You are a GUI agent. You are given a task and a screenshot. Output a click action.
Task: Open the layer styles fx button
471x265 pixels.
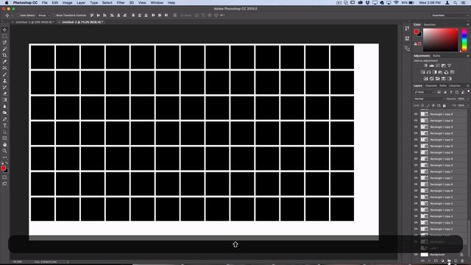click(429, 261)
